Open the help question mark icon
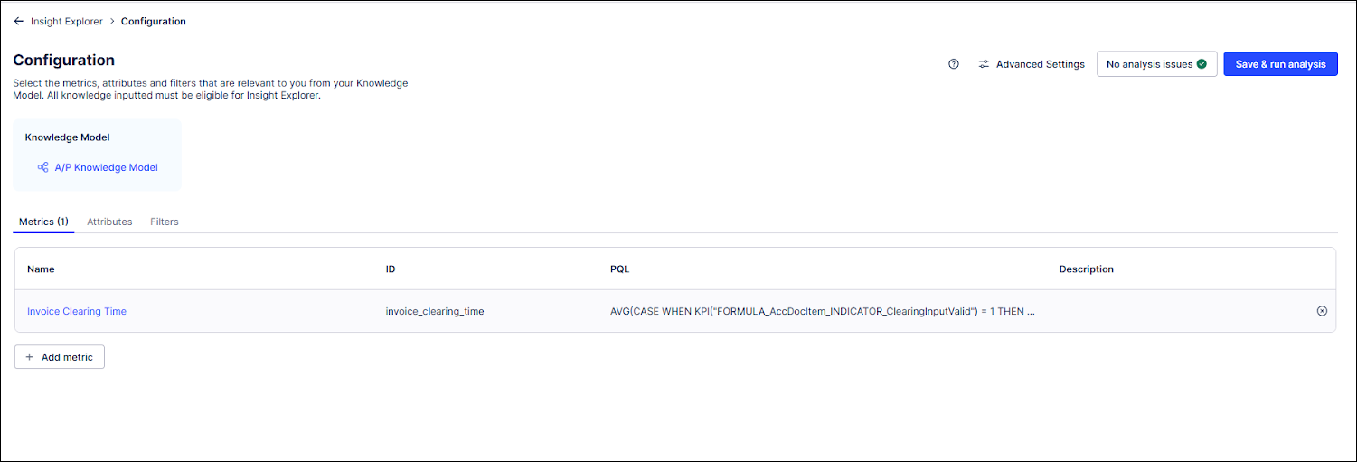Screen dimensions: 1357x462 coord(954,64)
